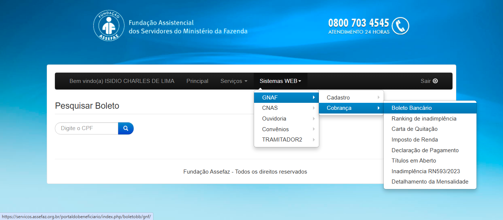503x220 pixels.
Task: Open the TRAMITADOR2 submenu entry
Action: point(286,140)
